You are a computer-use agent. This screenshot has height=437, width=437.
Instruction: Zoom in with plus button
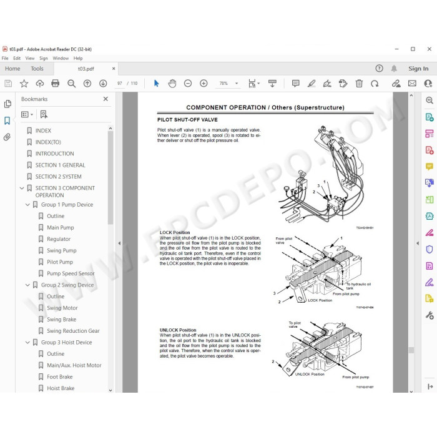coord(204,83)
